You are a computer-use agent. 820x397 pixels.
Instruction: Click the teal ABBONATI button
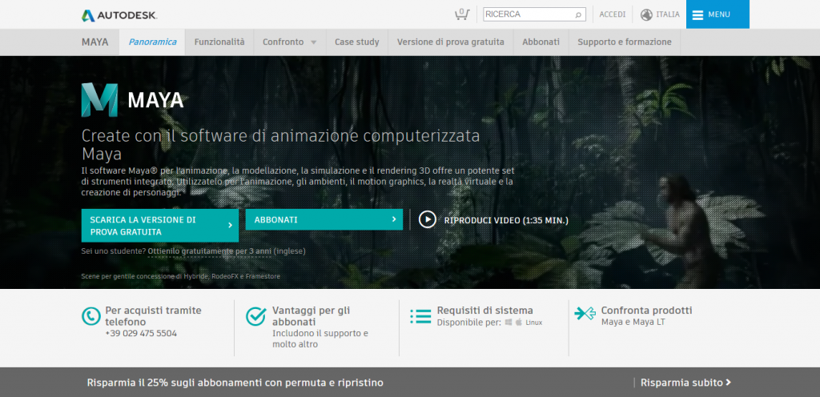[324, 219]
